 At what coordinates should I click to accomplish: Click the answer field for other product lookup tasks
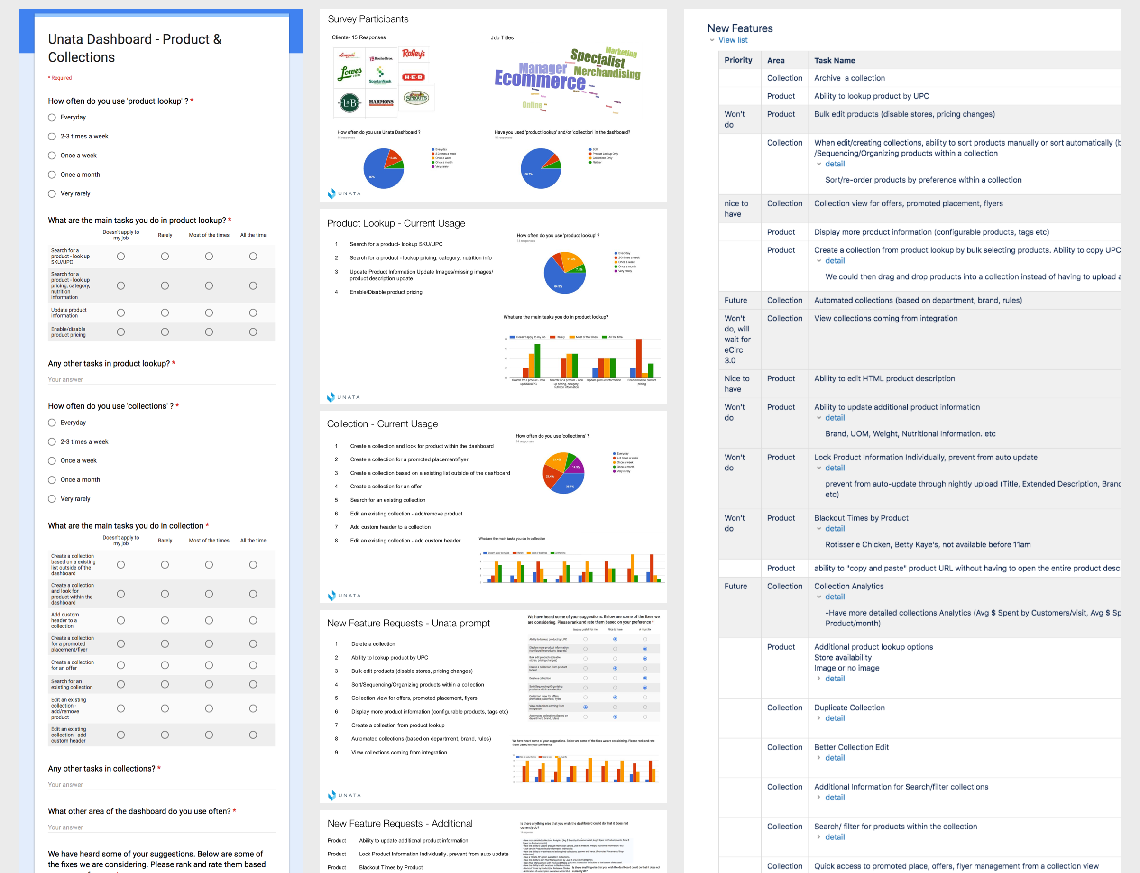(x=161, y=379)
